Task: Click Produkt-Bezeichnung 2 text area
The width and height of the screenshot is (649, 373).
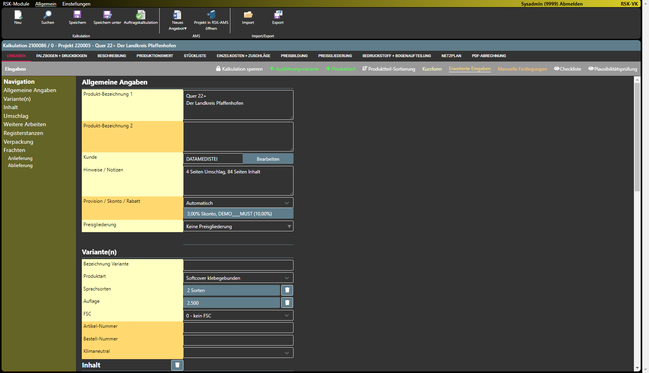Action: 238,137
